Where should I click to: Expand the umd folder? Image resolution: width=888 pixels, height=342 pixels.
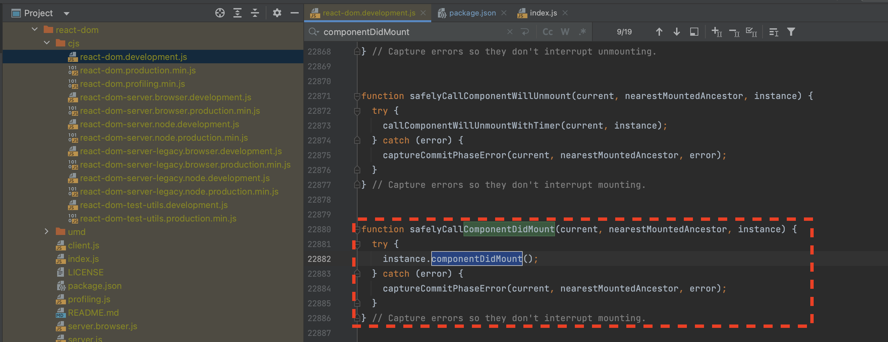point(47,231)
